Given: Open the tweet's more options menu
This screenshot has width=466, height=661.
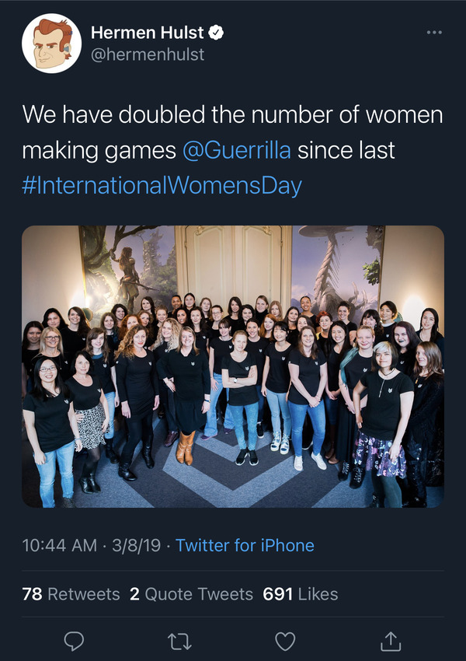Looking at the screenshot, I should (435, 33).
